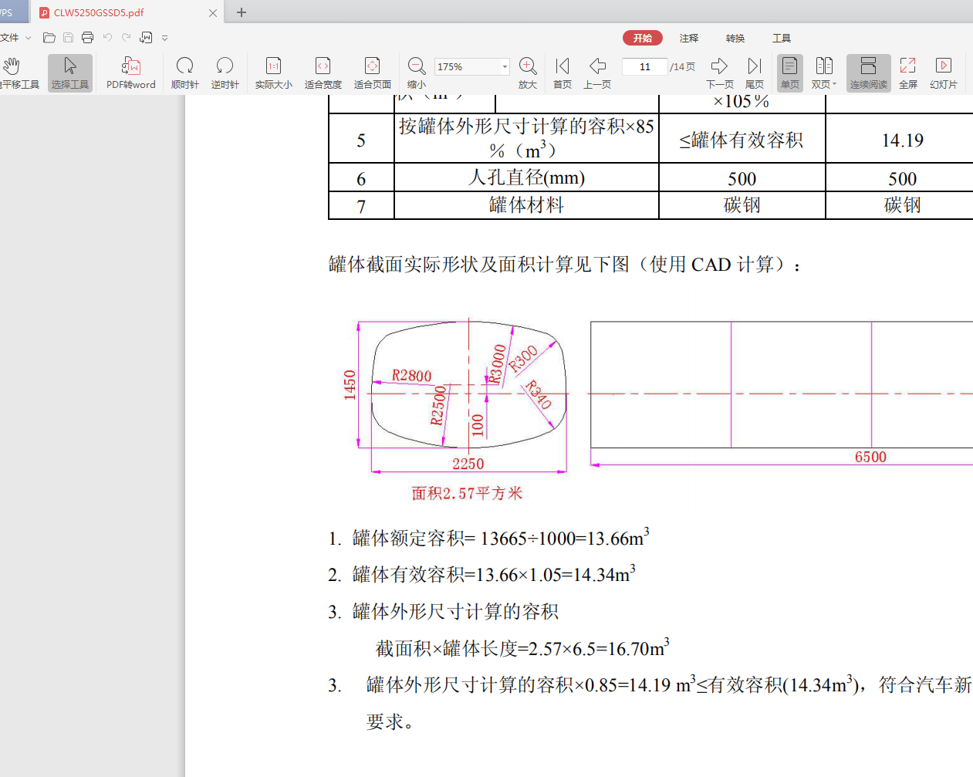
Task: Rotate the page 逆时针 counterclockwise
Action: point(225,73)
